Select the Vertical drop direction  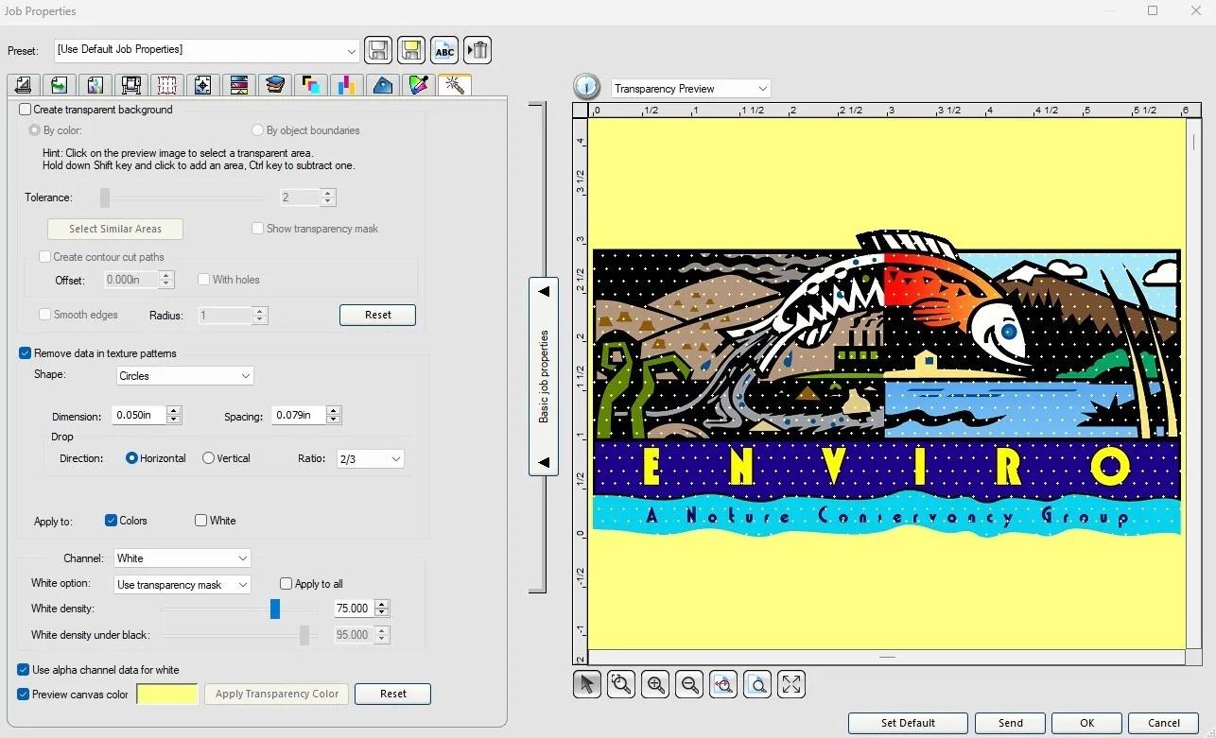[209, 458]
